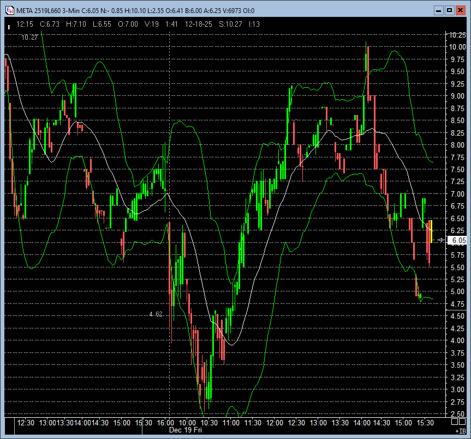Close the META chart window

pyautogui.click(x=460, y=10)
